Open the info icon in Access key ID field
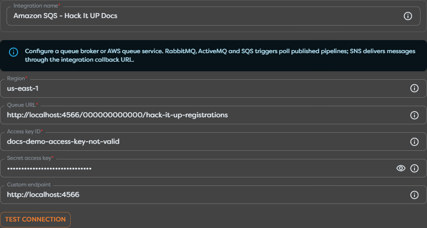 point(414,142)
